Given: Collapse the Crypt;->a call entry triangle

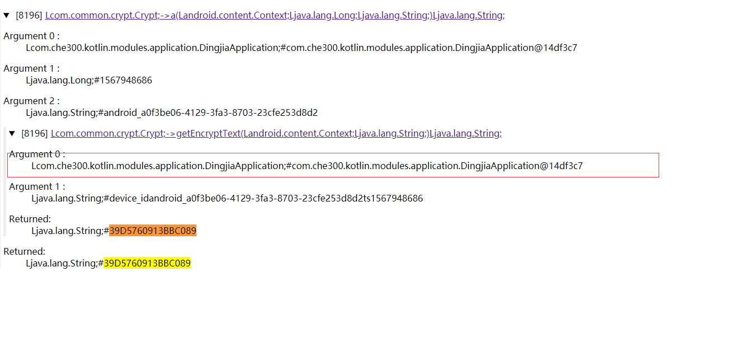Looking at the screenshot, I should [7, 16].
